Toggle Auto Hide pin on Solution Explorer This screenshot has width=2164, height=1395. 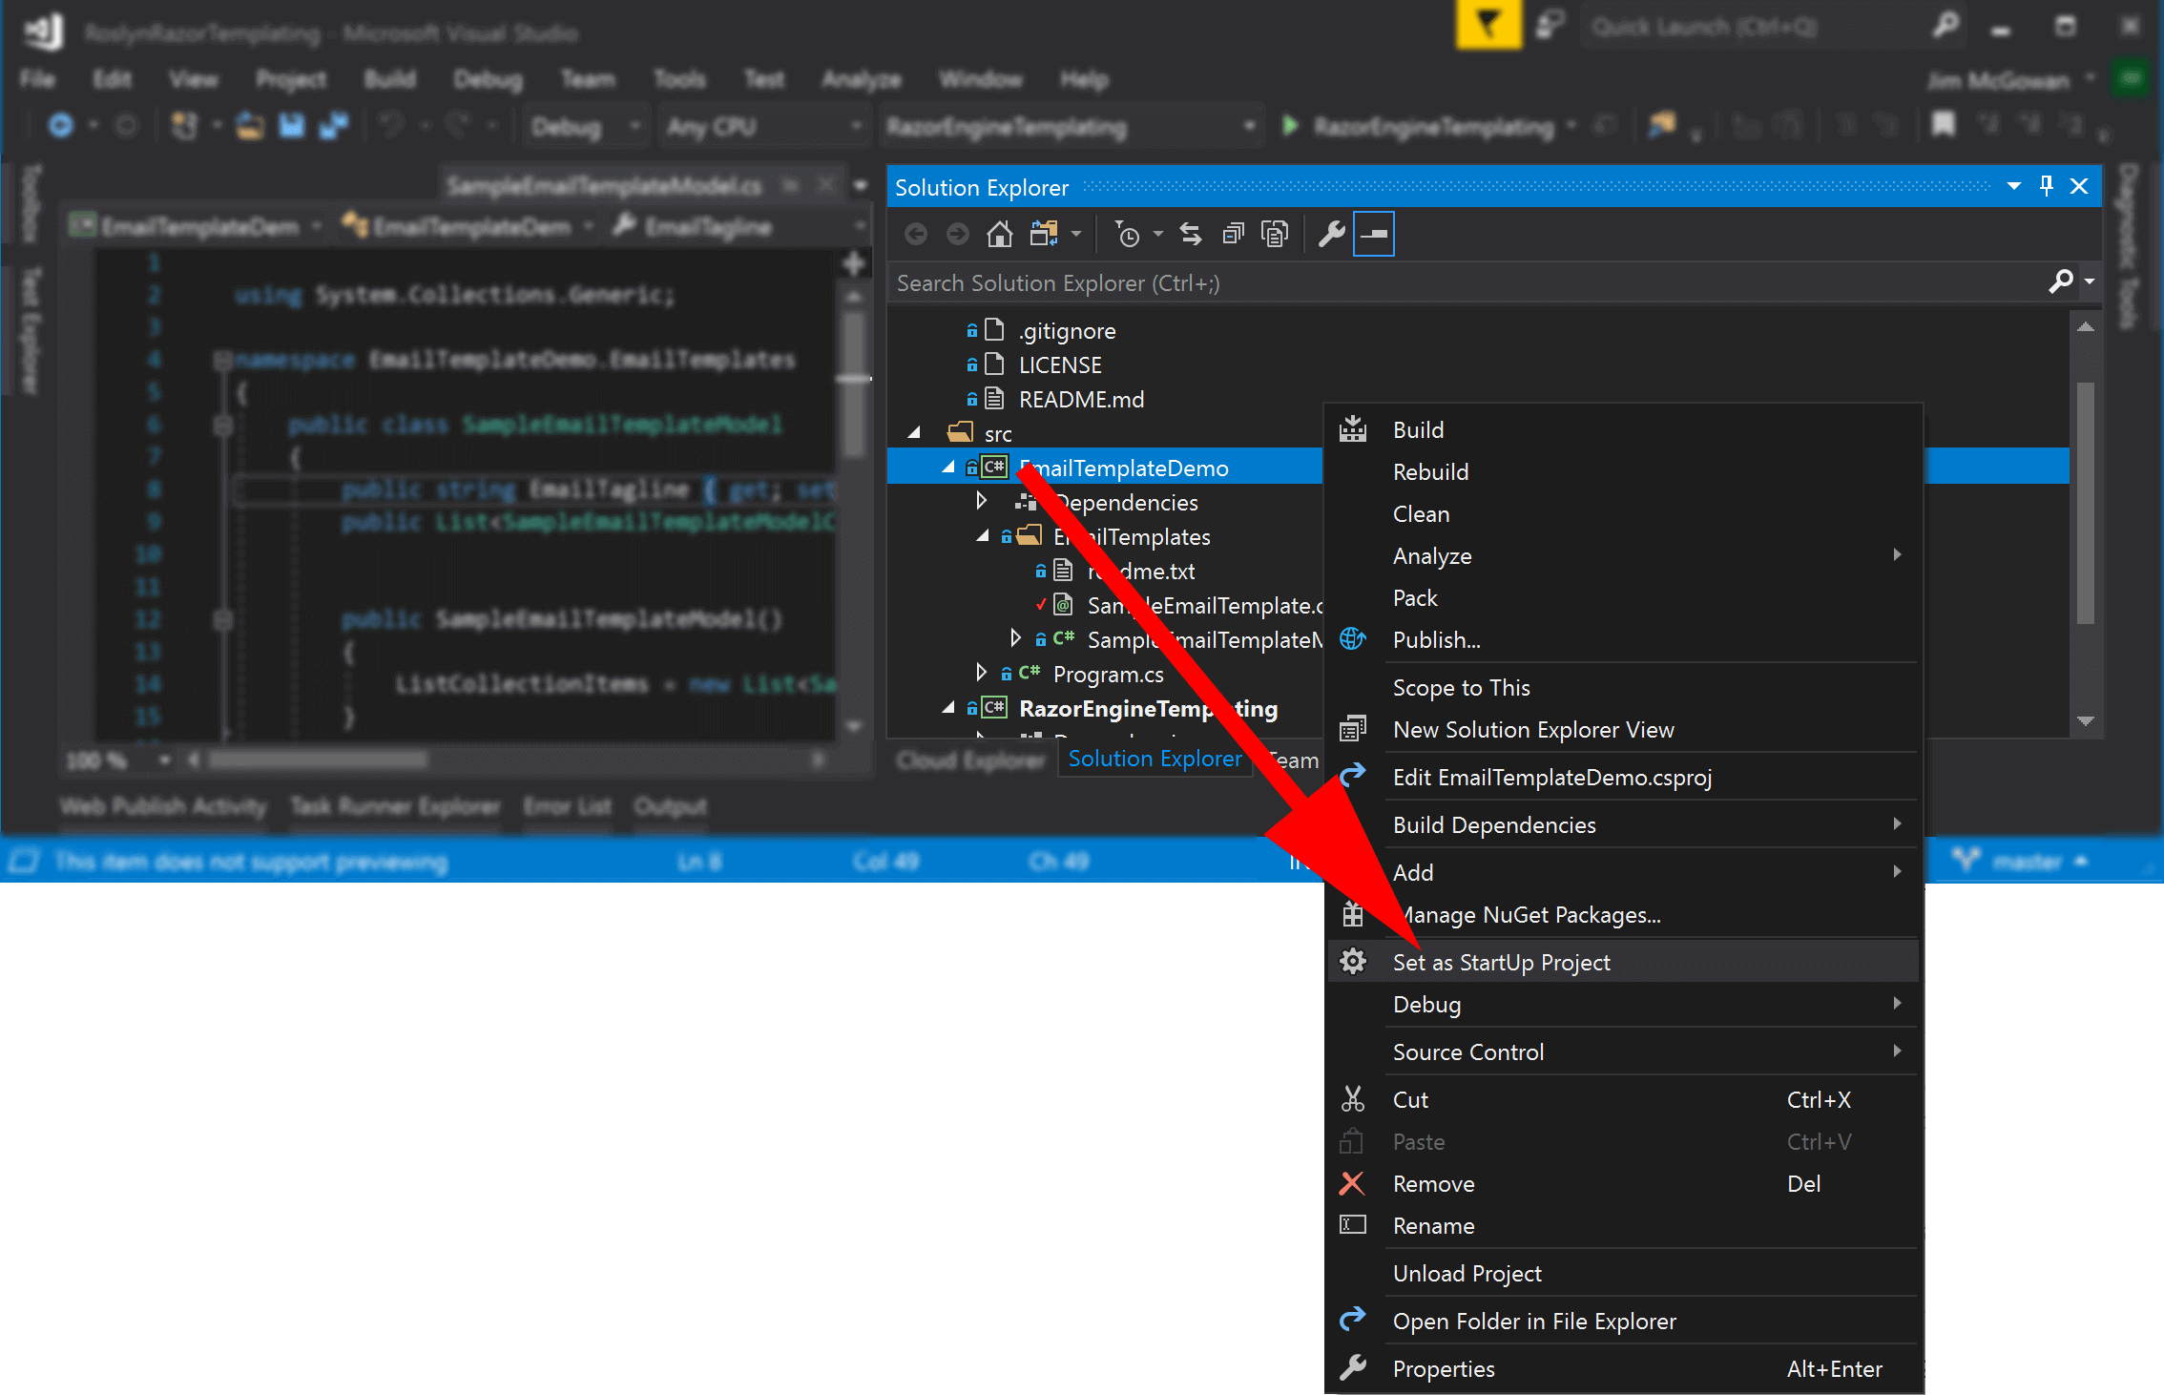(x=2046, y=186)
